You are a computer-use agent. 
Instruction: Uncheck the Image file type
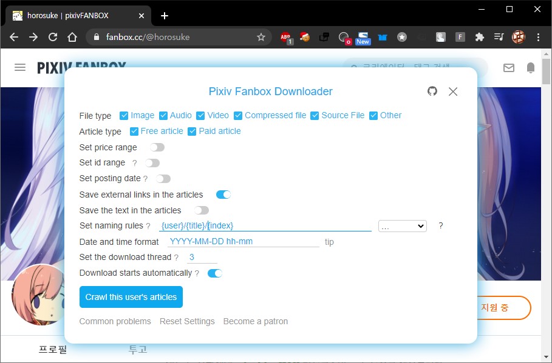coord(124,116)
